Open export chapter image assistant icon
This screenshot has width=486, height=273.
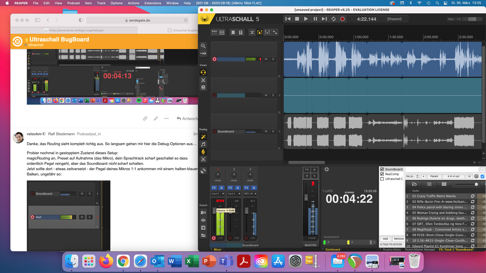203,213
